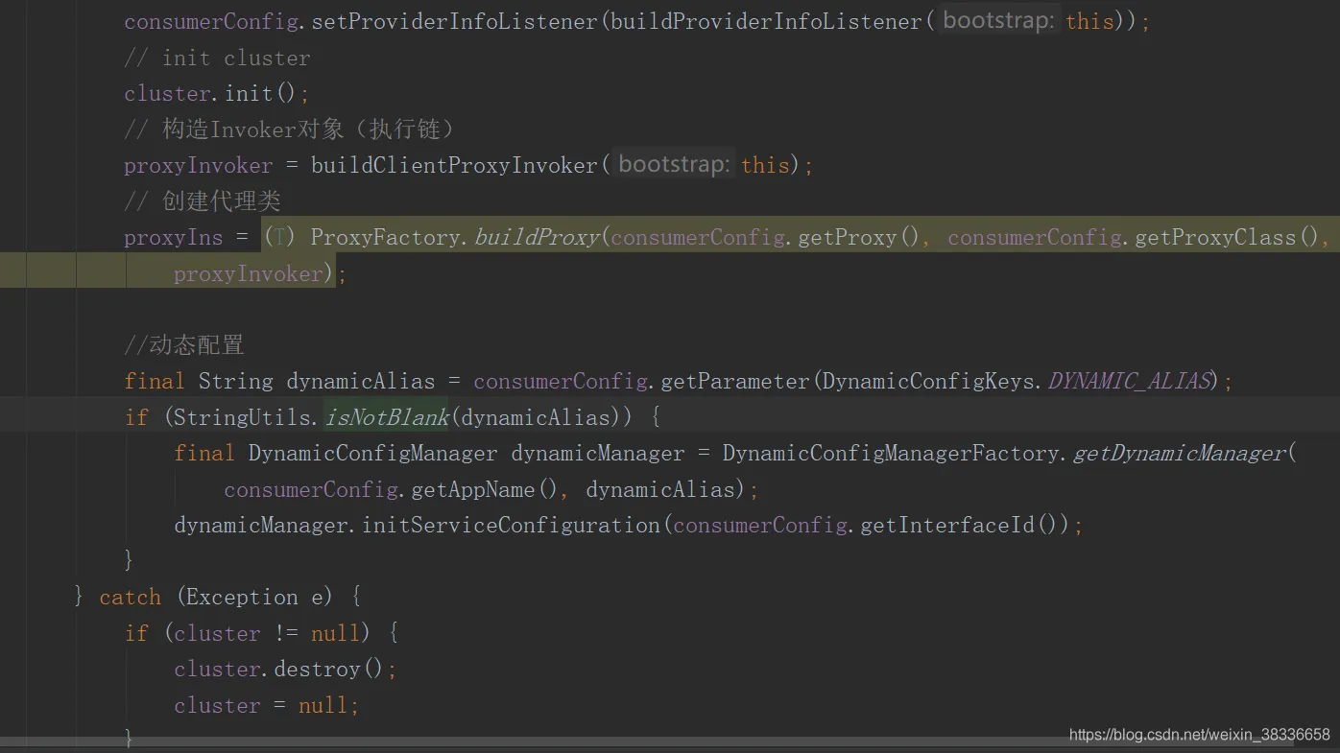
Task: Click DYNAMIC_ALIAS constant
Action: (x=1128, y=381)
